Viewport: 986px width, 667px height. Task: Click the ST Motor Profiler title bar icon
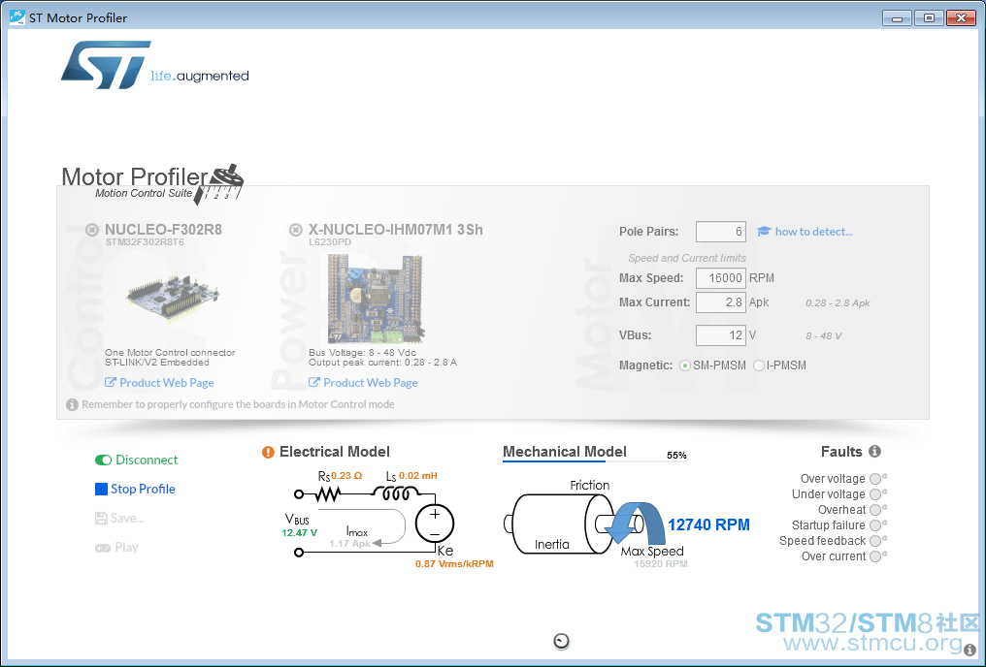(16, 16)
